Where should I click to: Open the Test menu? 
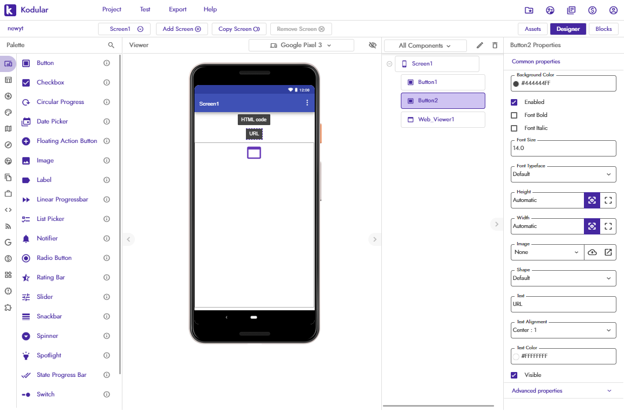click(145, 10)
